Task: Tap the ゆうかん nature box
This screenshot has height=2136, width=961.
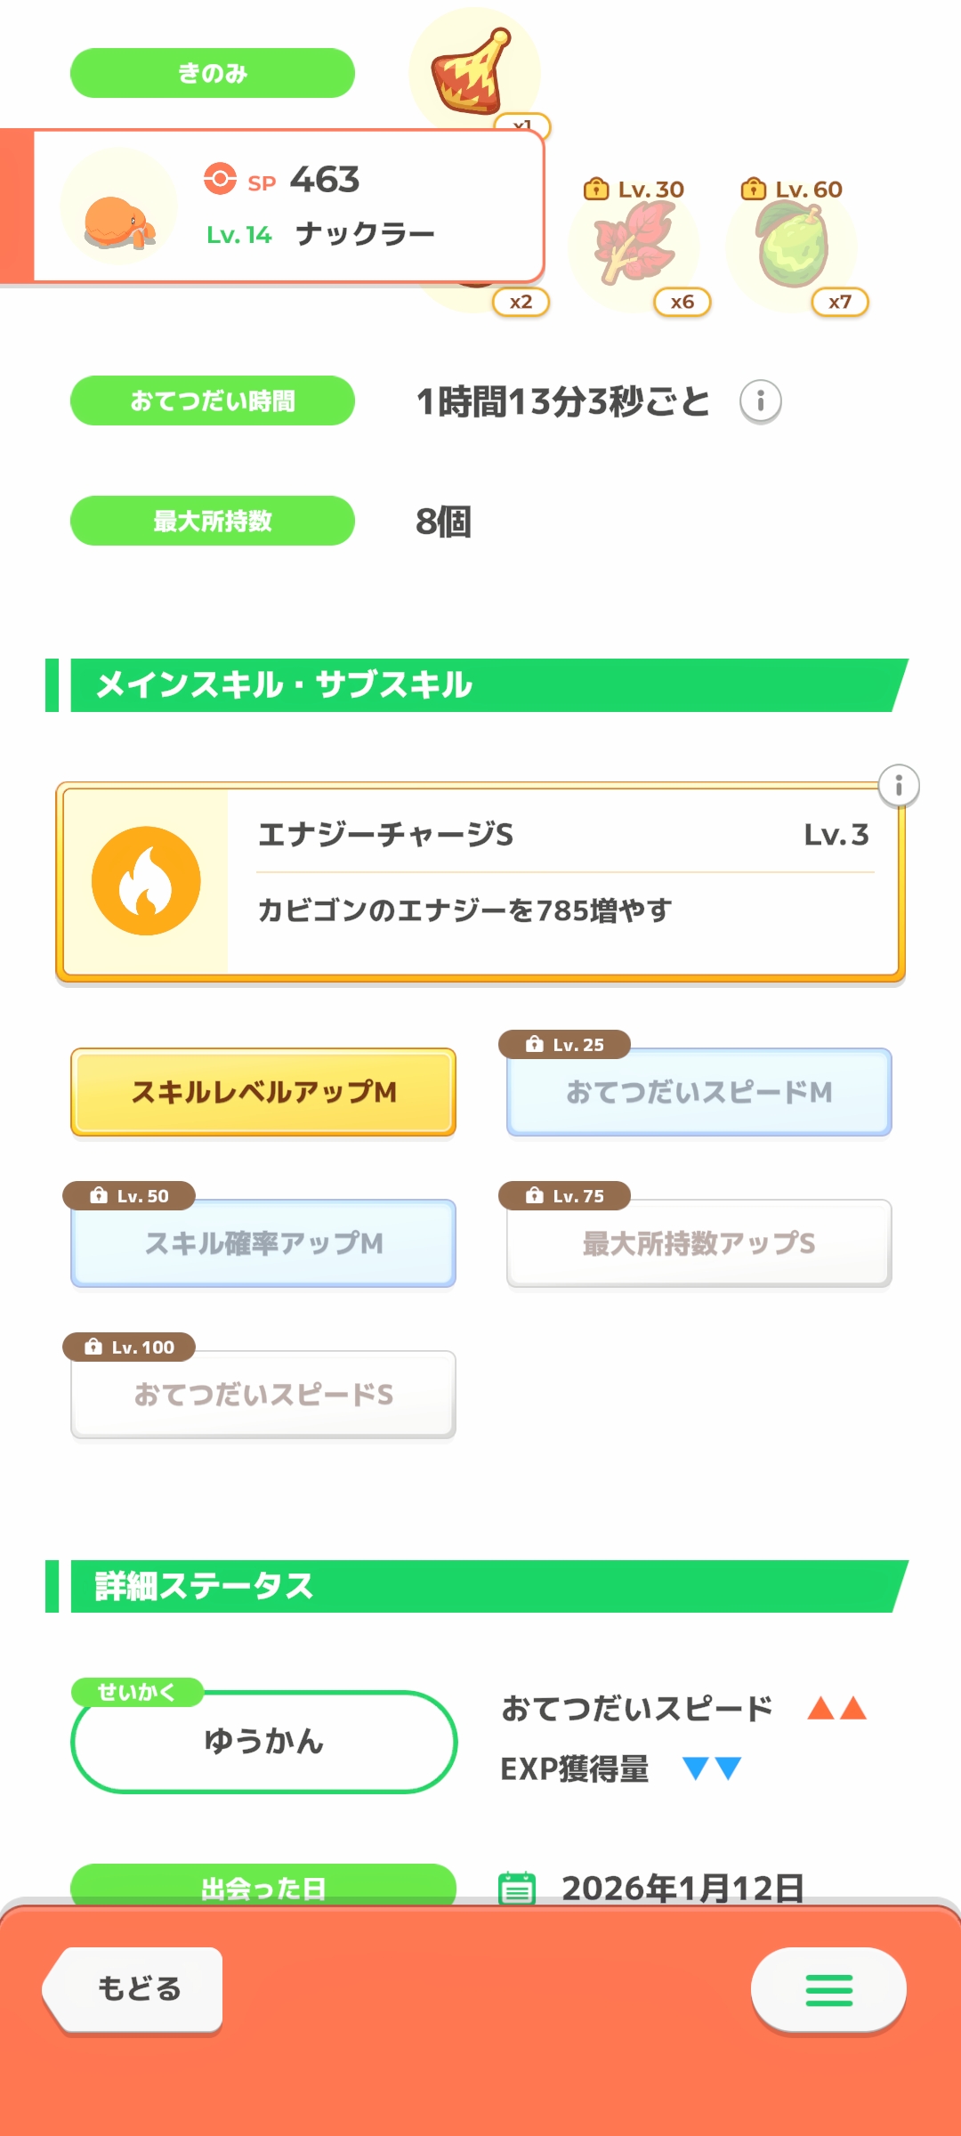Action: (263, 1742)
